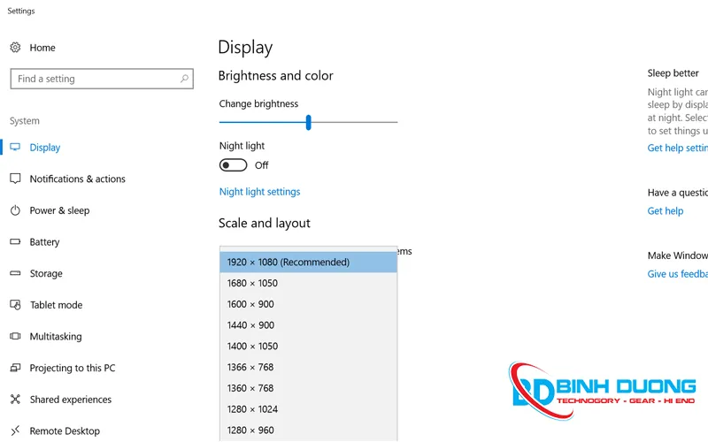Open Shared experiences settings
This screenshot has width=708, height=442.
[71, 400]
